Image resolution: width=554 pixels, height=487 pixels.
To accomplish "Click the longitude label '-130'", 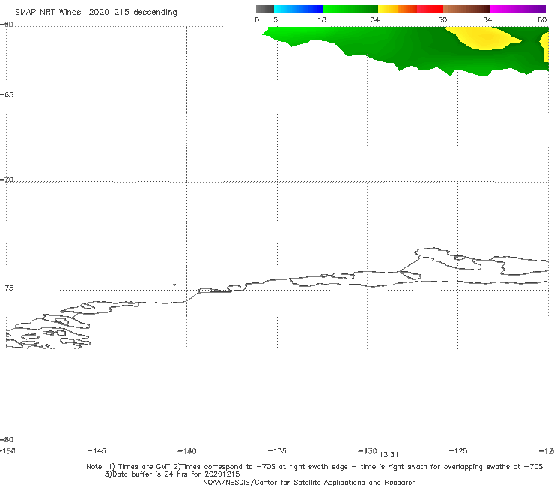I will 368,450.
